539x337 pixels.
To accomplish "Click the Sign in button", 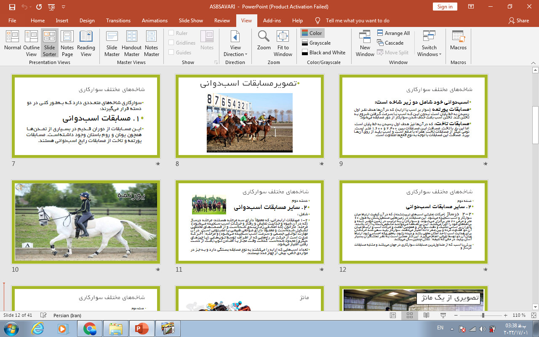I will pyautogui.click(x=445, y=7).
